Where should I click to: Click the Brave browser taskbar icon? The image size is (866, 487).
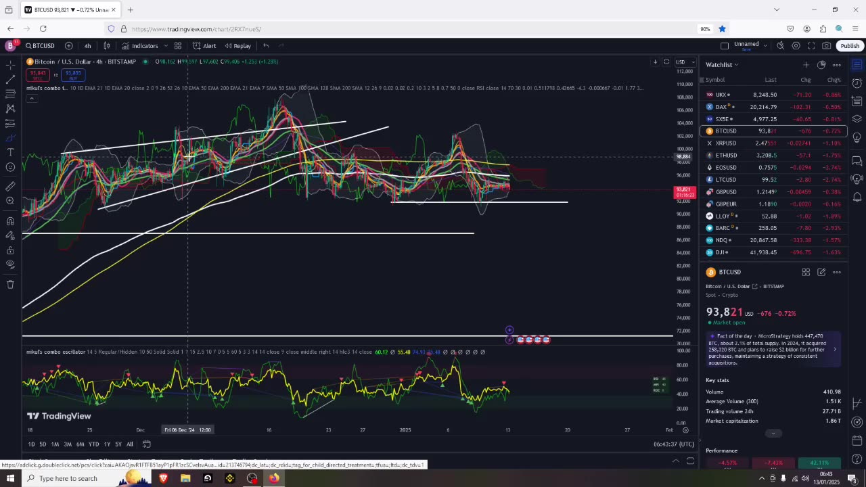163,478
